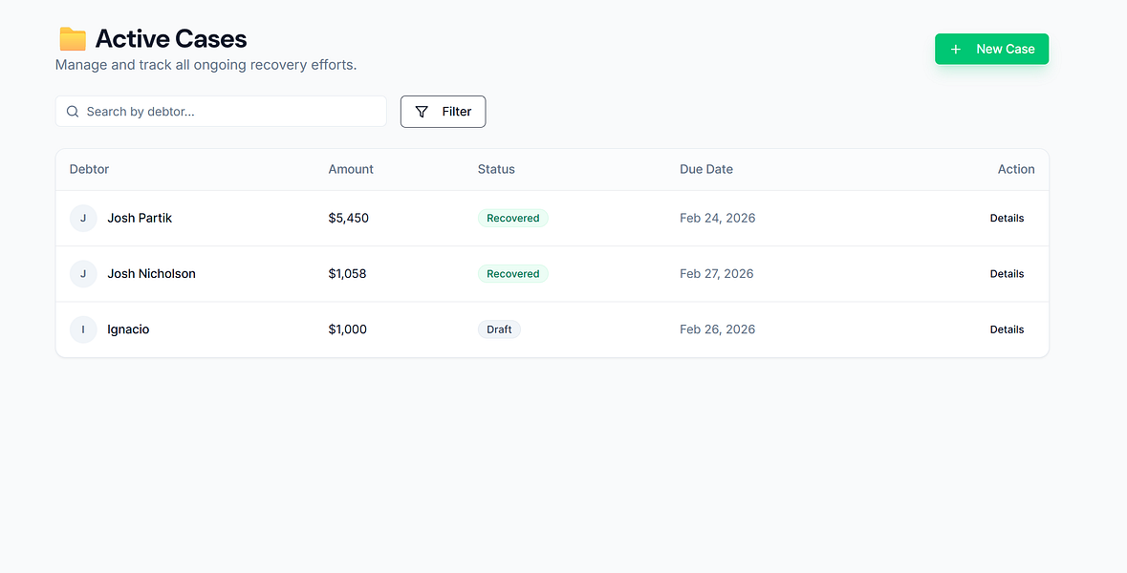The width and height of the screenshot is (1127, 573).
Task: Click the magnifying glass in the search bar
Action: (x=73, y=112)
